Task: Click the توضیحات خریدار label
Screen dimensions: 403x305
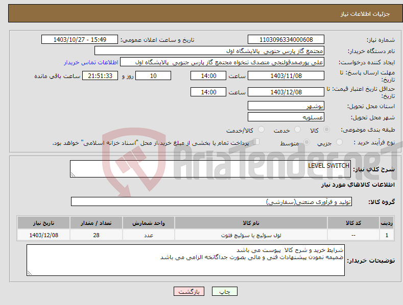Action: tap(371, 261)
